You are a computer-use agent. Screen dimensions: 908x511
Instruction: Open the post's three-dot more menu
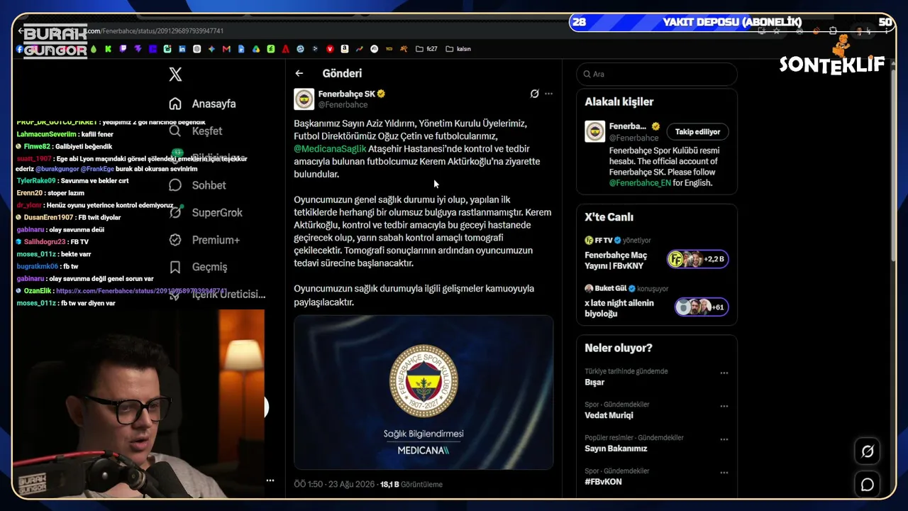click(x=548, y=94)
